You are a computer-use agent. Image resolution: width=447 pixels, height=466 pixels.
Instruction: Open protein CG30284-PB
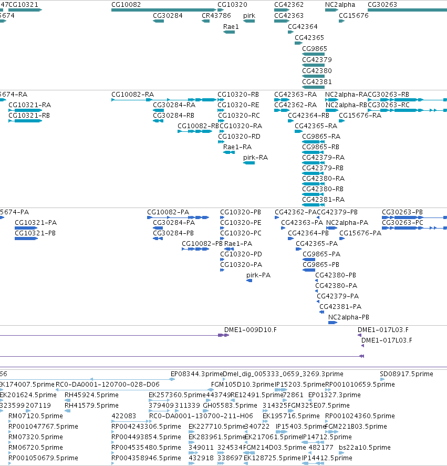point(158,239)
